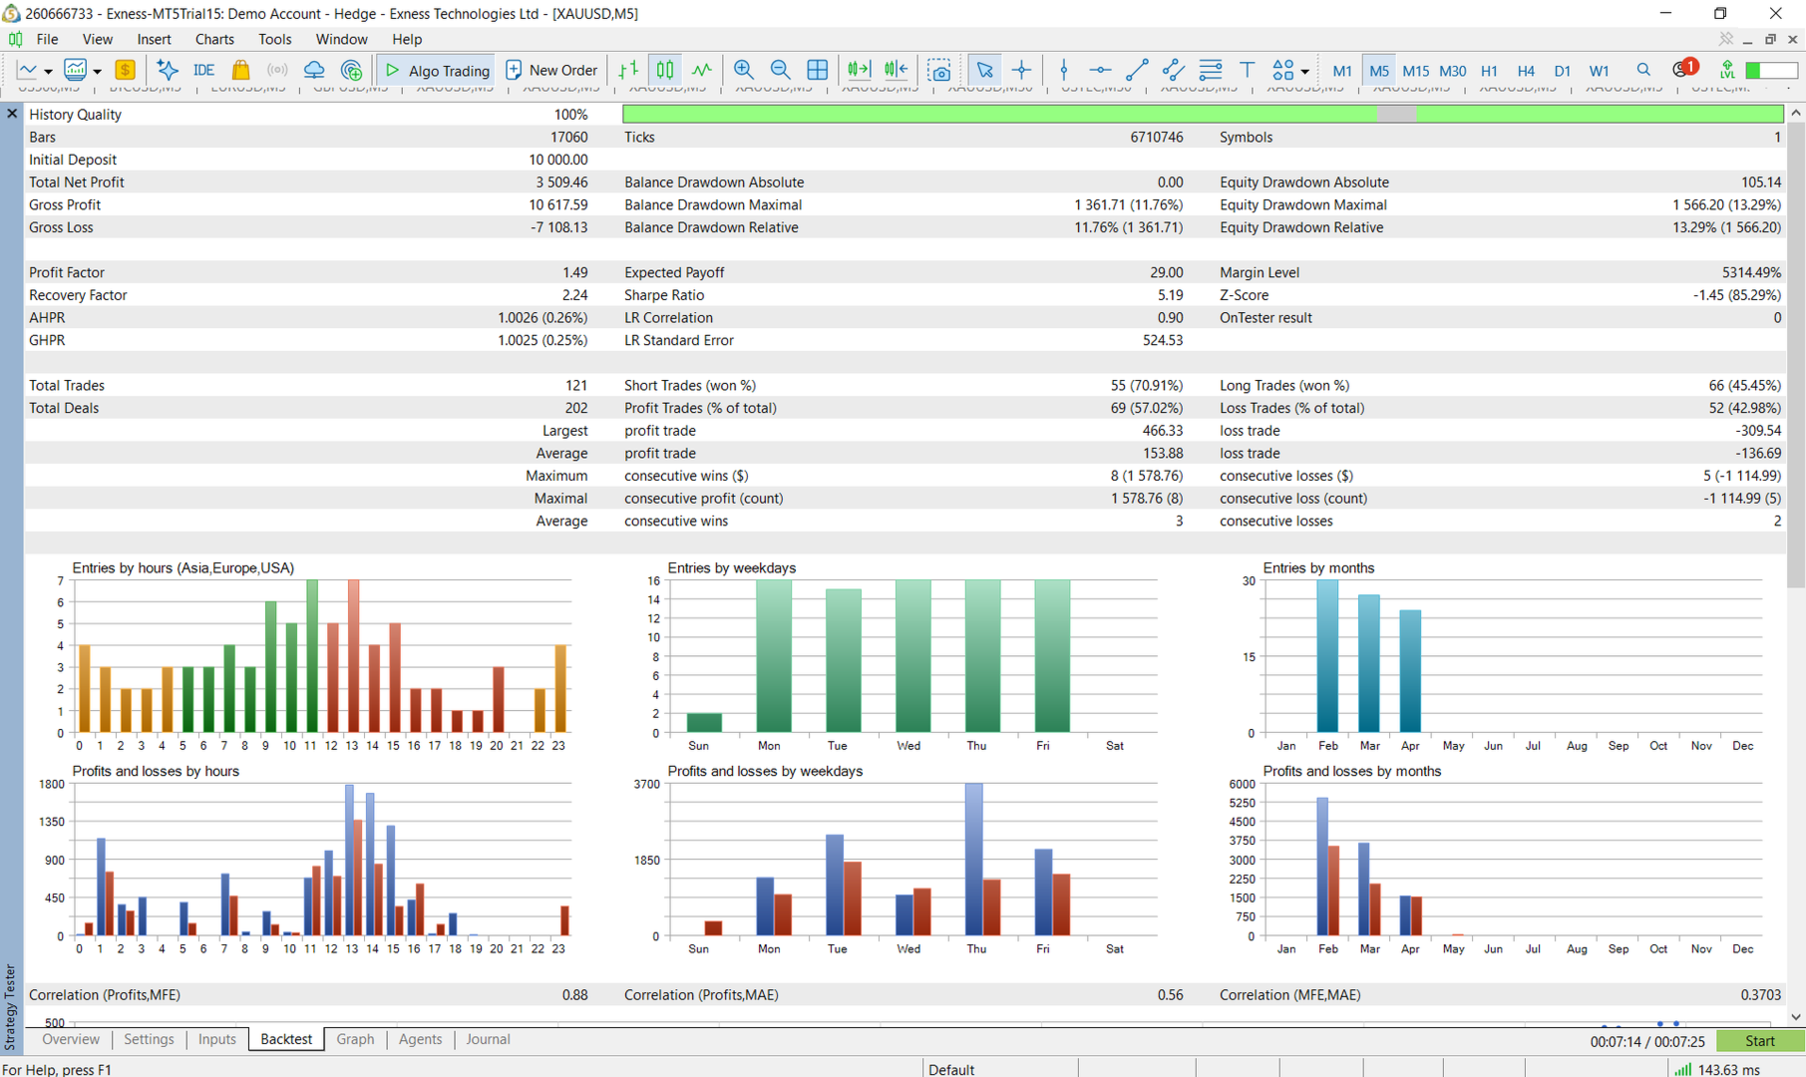Click the zoom in magnifier icon
This screenshot has width=1806, height=1077.
click(743, 70)
